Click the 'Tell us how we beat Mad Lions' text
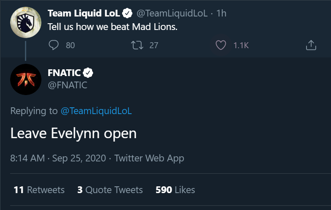Image resolution: width=331 pixels, height=210 pixels. [112, 27]
